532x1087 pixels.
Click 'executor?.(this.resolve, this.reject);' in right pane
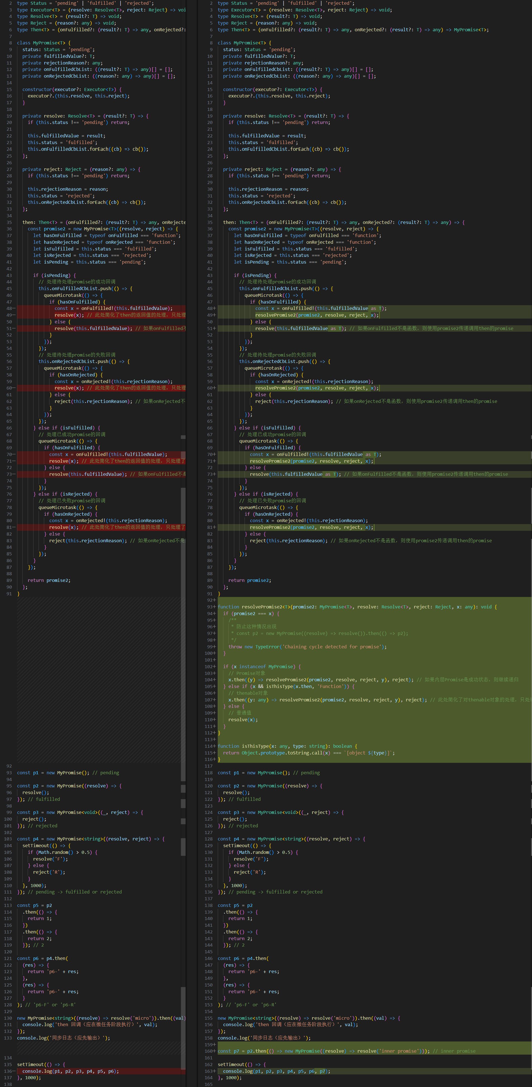[279, 96]
